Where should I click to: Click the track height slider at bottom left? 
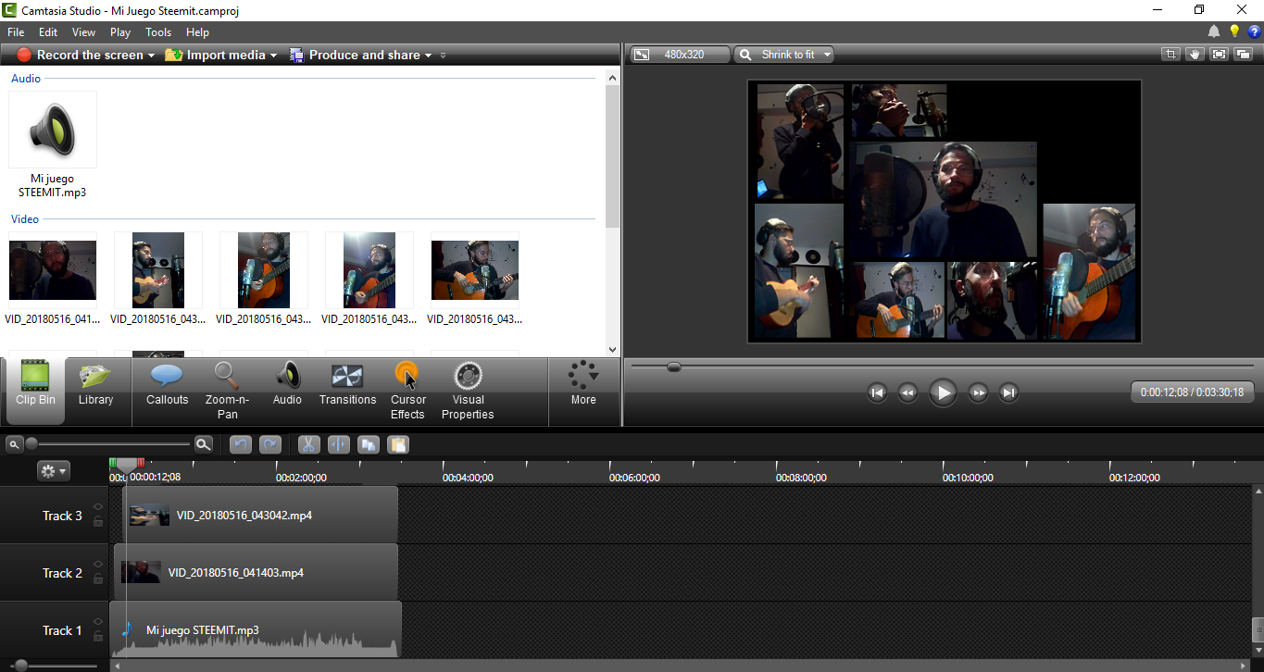[x=20, y=666]
